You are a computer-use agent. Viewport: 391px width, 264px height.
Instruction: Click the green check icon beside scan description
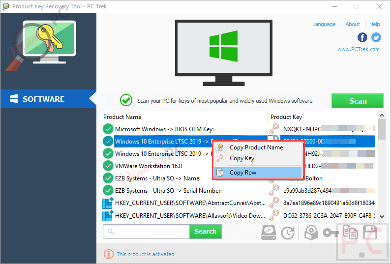(x=126, y=100)
